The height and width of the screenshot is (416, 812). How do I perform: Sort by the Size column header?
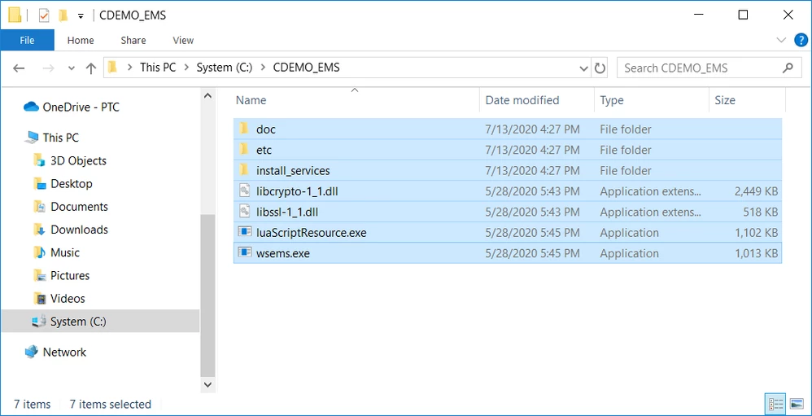click(724, 100)
